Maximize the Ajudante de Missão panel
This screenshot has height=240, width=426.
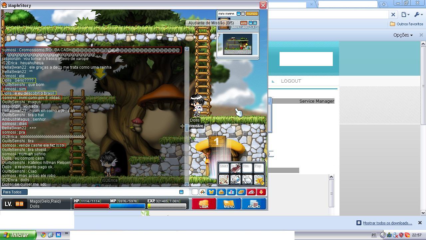pyautogui.click(x=255, y=23)
